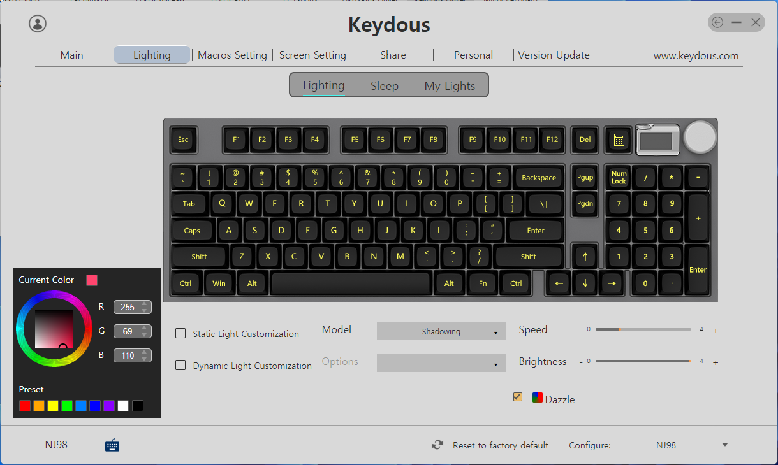Enable Static Light Customization checkbox

coord(180,333)
